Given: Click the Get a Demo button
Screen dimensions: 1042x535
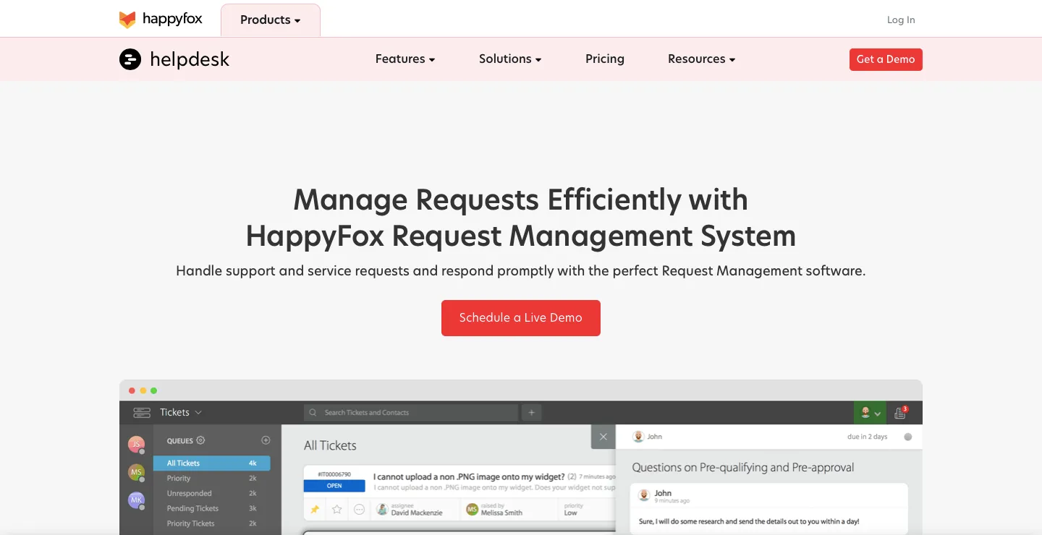Looking at the screenshot, I should [886, 59].
